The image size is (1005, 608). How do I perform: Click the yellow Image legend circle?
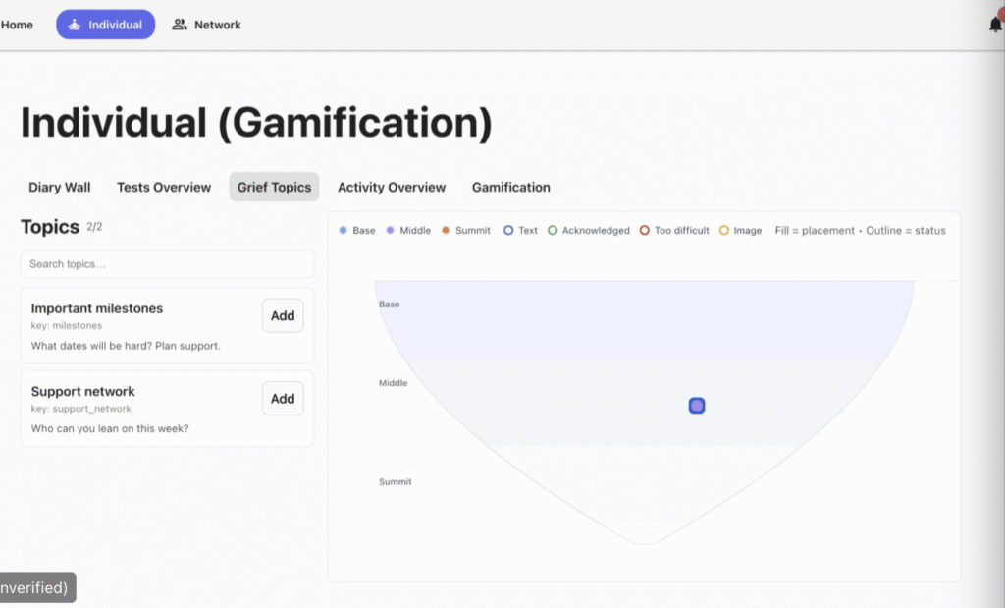coord(724,231)
